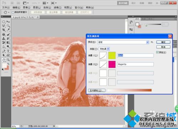Click the Fit Screen button in options bar
The image size is (178, 129).
click(53, 12)
